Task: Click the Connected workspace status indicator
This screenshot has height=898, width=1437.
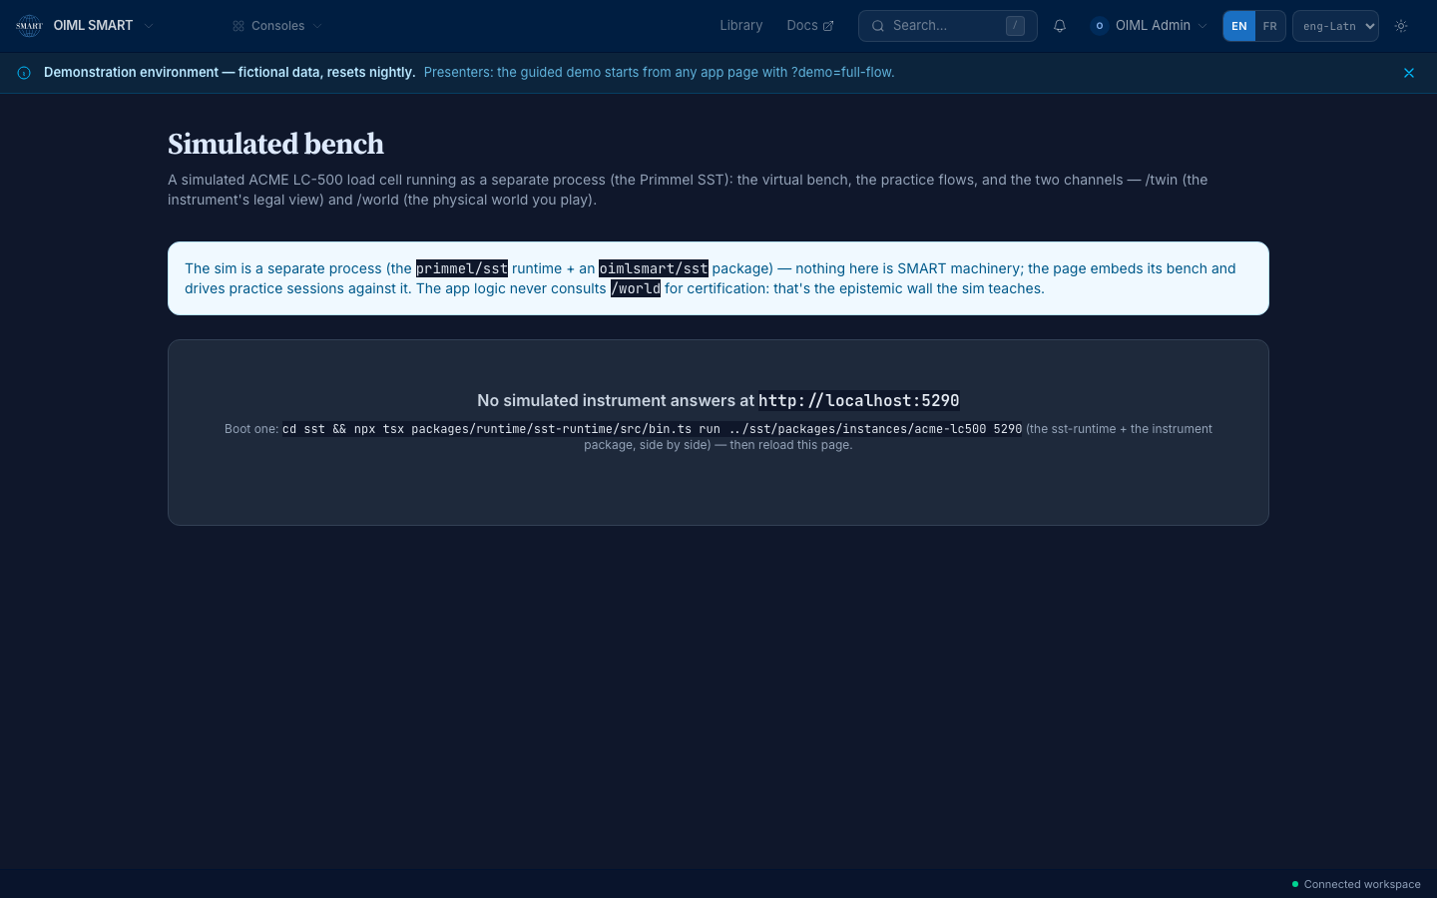Action: tap(1356, 884)
